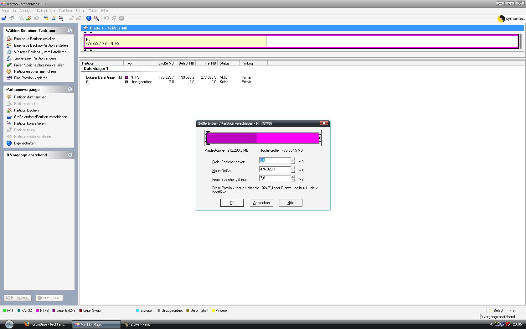526x329 pixels.
Task: Switch to 2.JPG - Paint taskbar window
Action: click(138, 324)
